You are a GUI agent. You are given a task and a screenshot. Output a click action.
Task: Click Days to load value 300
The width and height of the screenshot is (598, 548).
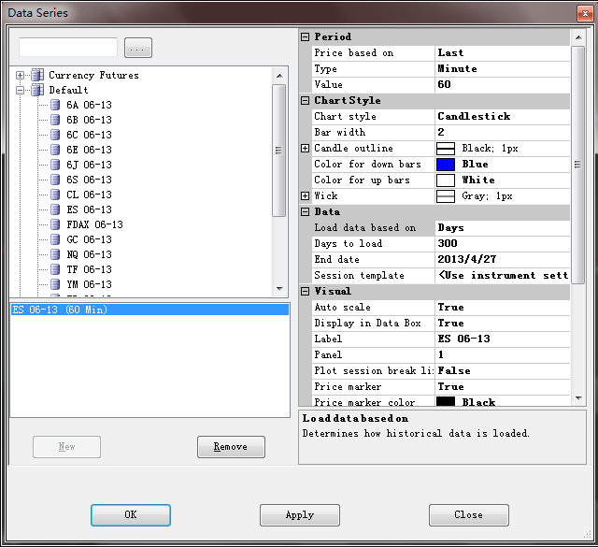(503, 243)
